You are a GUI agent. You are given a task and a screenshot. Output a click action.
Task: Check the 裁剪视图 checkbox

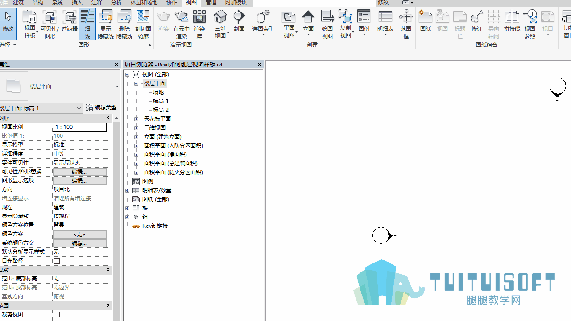point(57,314)
